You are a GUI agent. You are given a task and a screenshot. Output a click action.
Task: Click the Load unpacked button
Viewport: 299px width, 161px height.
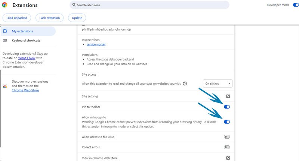pos(17,18)
